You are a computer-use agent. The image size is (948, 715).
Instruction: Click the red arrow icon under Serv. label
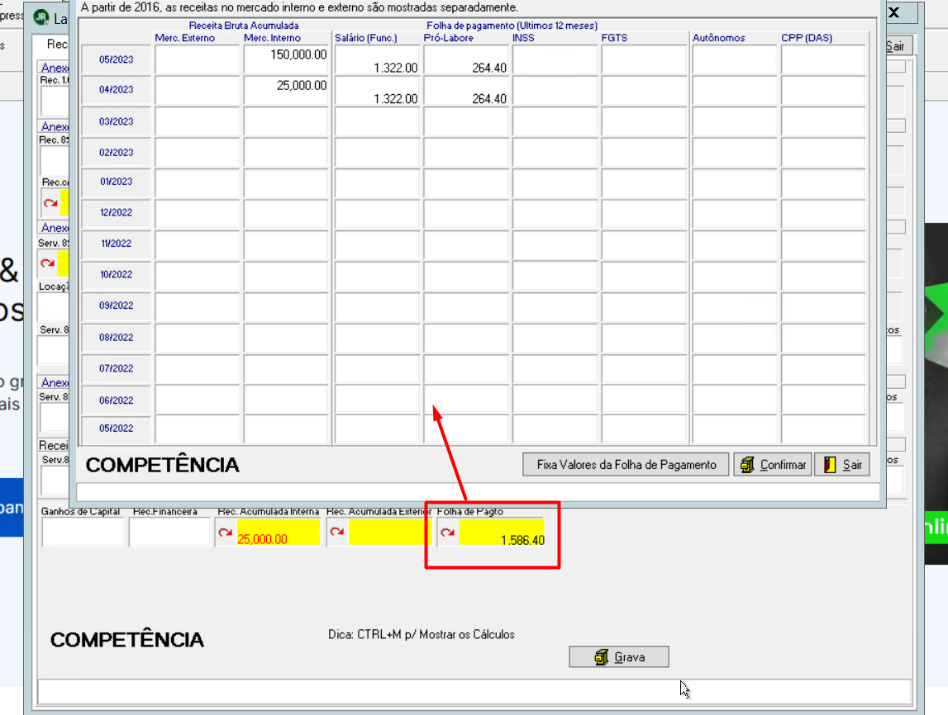47,263
